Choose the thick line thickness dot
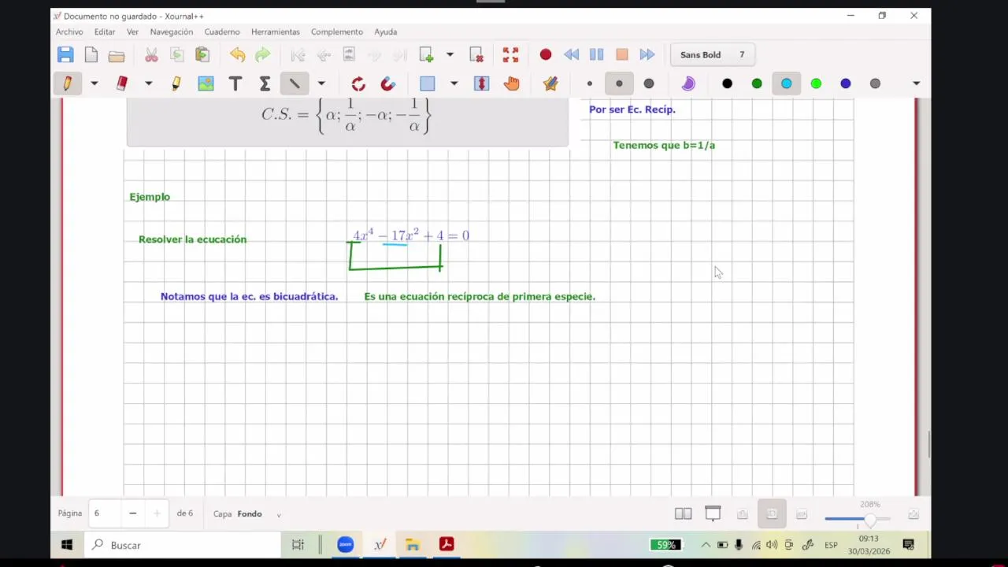The height and width of the screenshot is (567, 1008). tap(649, 83)
